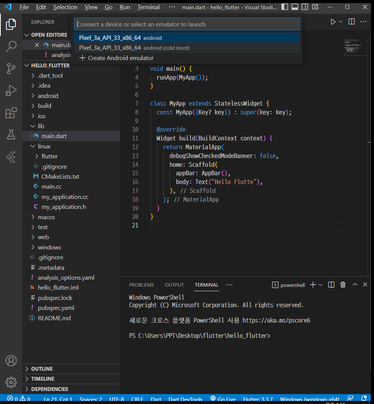Open the File menu
374x404 pixels.
[24, 7]
